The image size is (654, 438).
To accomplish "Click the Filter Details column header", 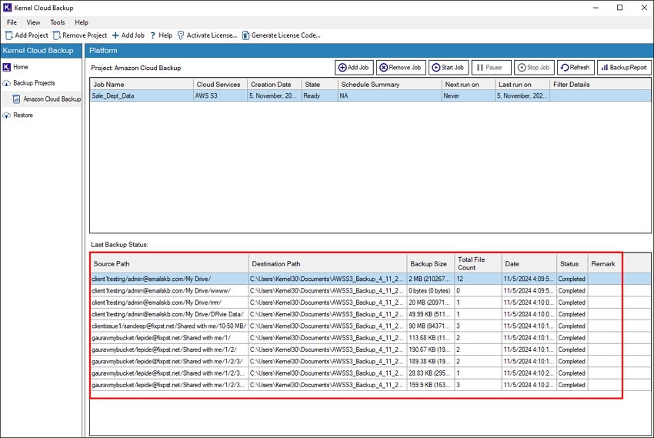I will point(600,84).
